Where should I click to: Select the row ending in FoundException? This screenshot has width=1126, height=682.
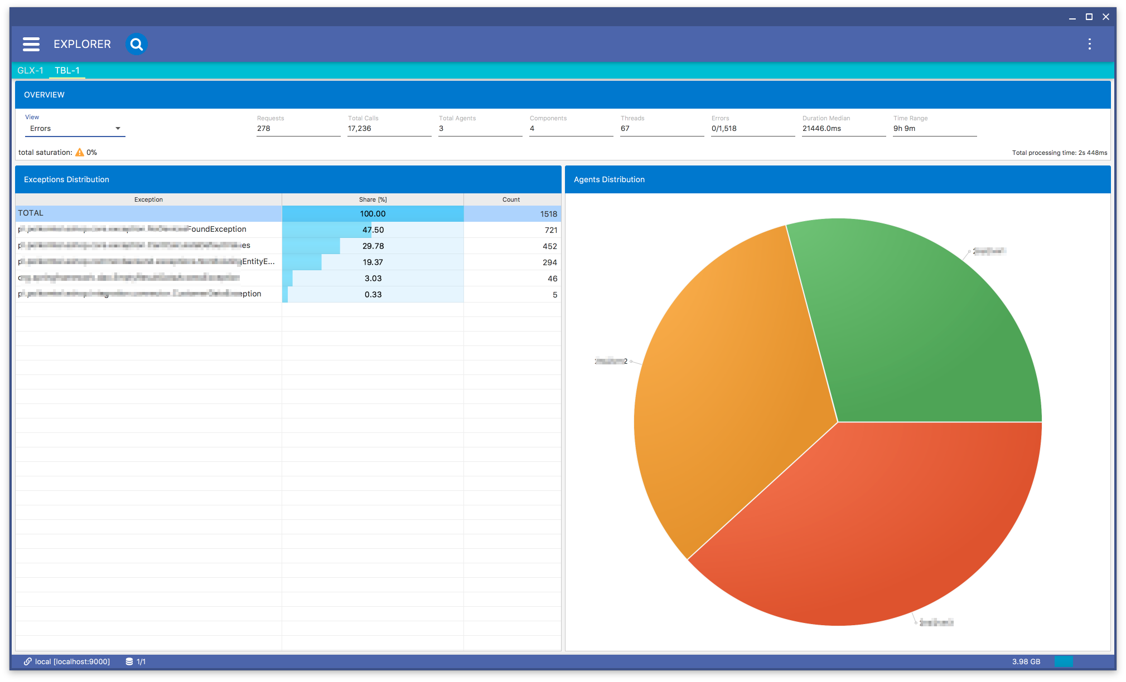pyautogui.click(x=288, y=230)
